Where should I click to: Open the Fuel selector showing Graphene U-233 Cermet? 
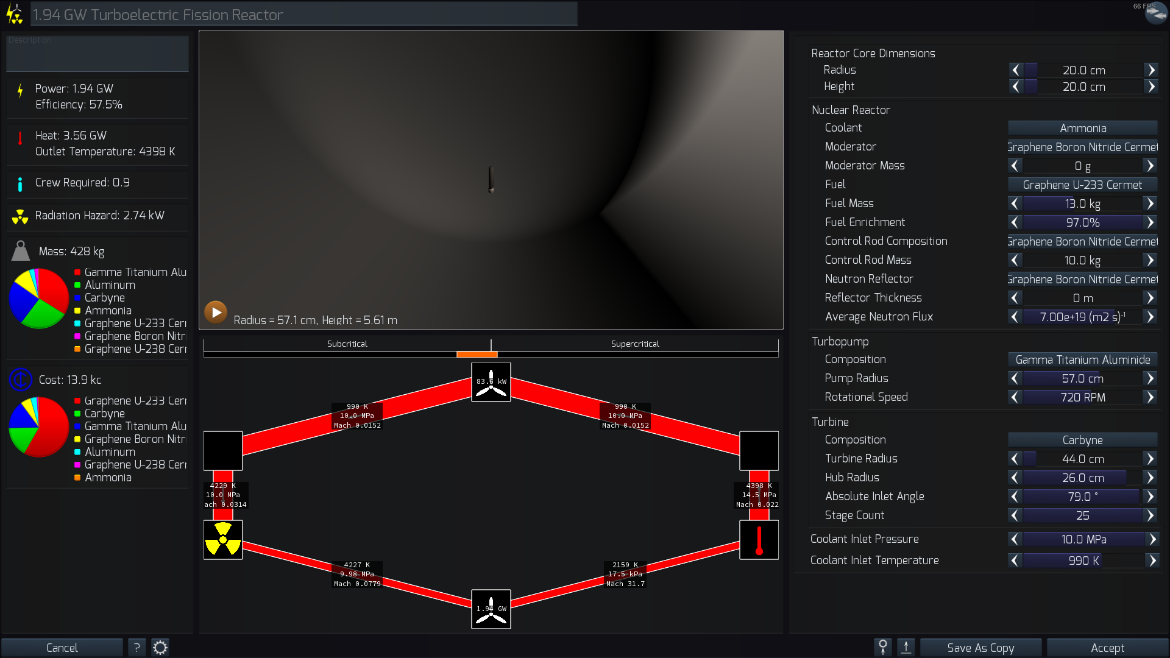coord(1082,185)
